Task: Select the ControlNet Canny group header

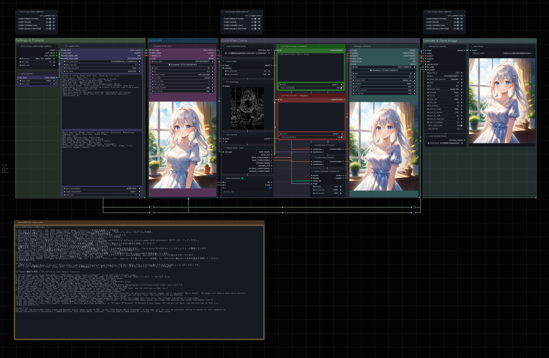Action: coord(233,40)
